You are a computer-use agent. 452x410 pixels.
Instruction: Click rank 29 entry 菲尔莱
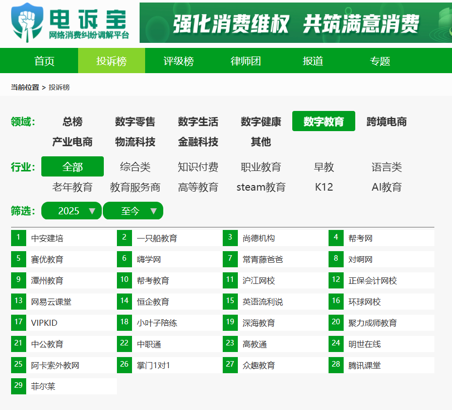coord(63,386)
